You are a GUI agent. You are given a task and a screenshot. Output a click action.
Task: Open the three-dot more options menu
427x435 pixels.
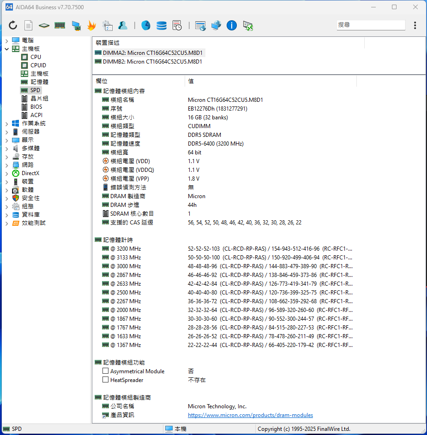[x=415, y=25]
